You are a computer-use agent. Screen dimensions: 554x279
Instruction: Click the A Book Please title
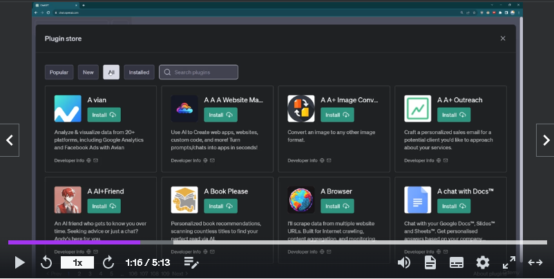pos(226,191)
